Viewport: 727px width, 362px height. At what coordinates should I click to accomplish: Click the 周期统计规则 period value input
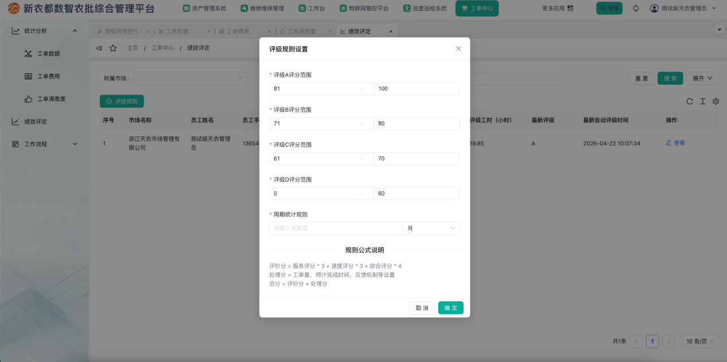pos(336,229)
